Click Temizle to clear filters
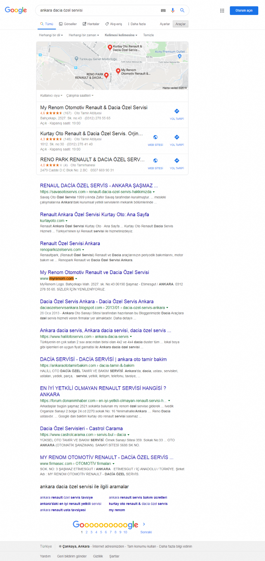Screen dimensions: 265x561 coord(148,35)
